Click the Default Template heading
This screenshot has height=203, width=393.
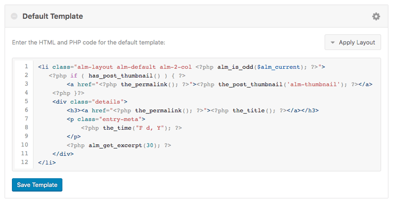pyautogui.click(x=53, y=16)
